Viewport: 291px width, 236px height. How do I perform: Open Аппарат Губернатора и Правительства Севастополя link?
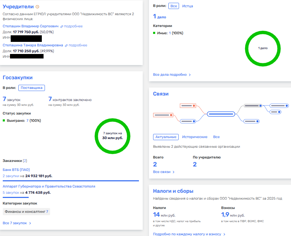tap(49, 186)
